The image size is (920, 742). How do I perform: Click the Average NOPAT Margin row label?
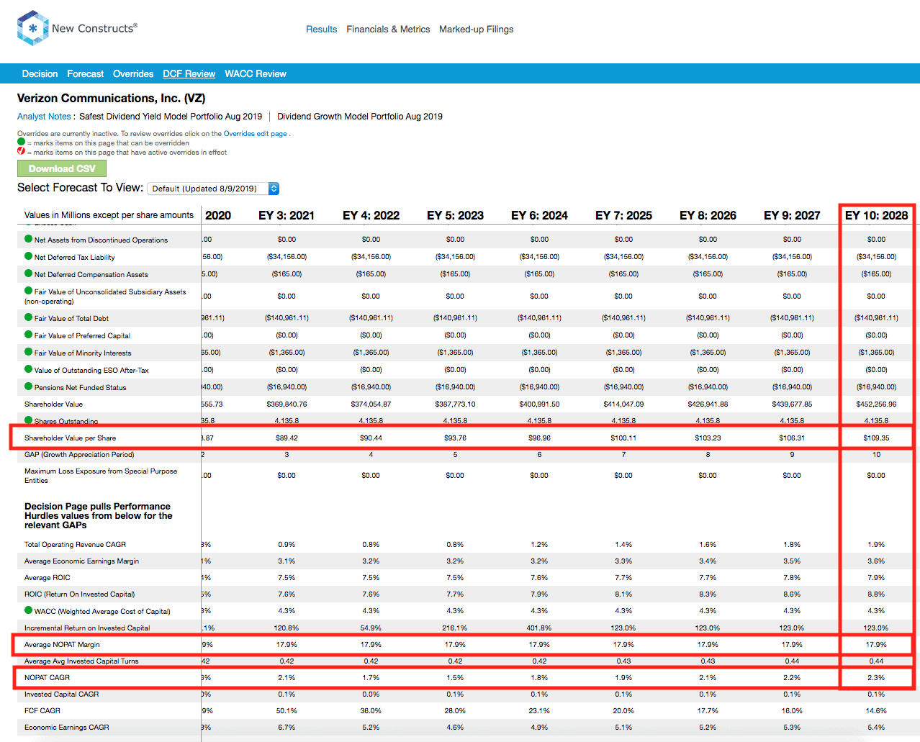tap(62, 645)
